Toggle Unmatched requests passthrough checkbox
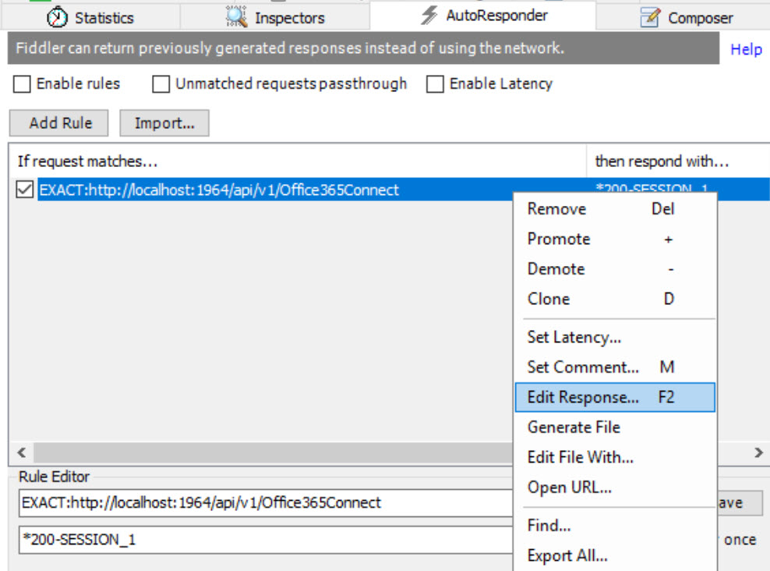770x571 pixels. click(161, 83)
